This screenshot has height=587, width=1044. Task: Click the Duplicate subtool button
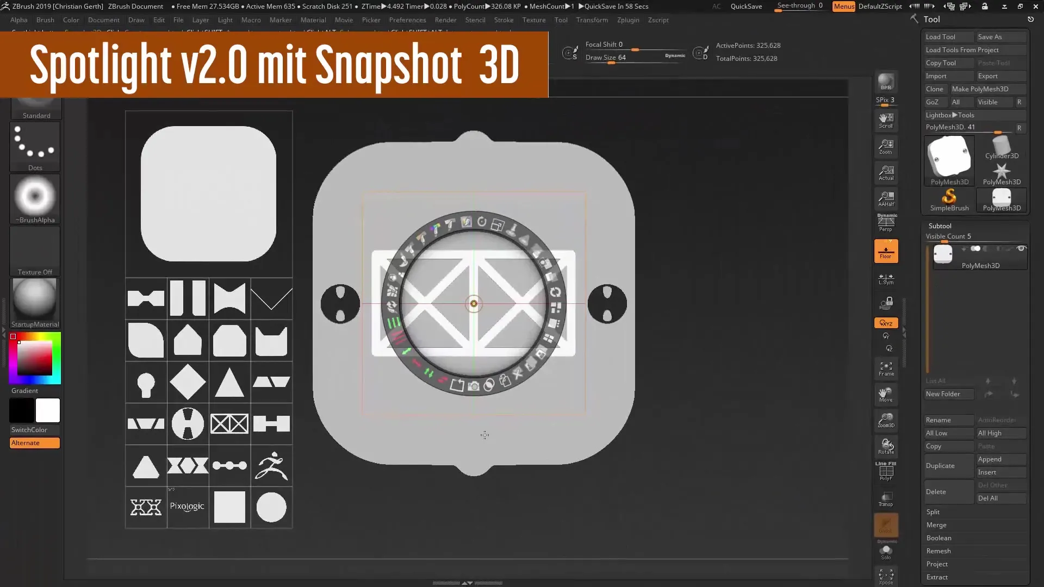click(949, 466)
